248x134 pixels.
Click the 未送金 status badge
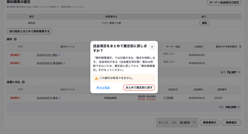click(x=168, y=98)
